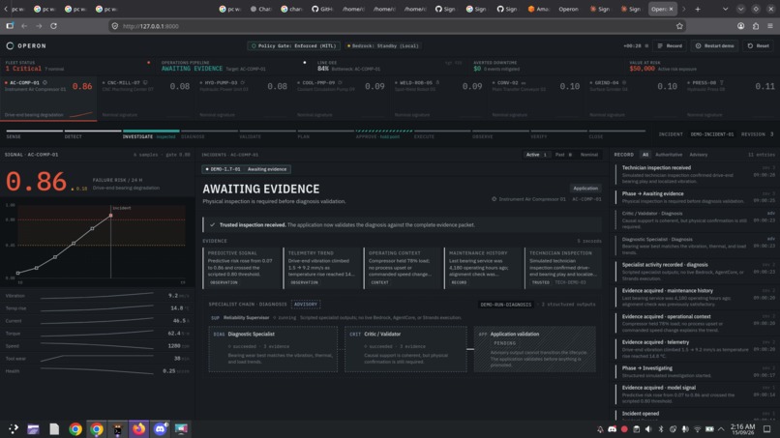Open the list all tabs dropdown

coord(725,9)
